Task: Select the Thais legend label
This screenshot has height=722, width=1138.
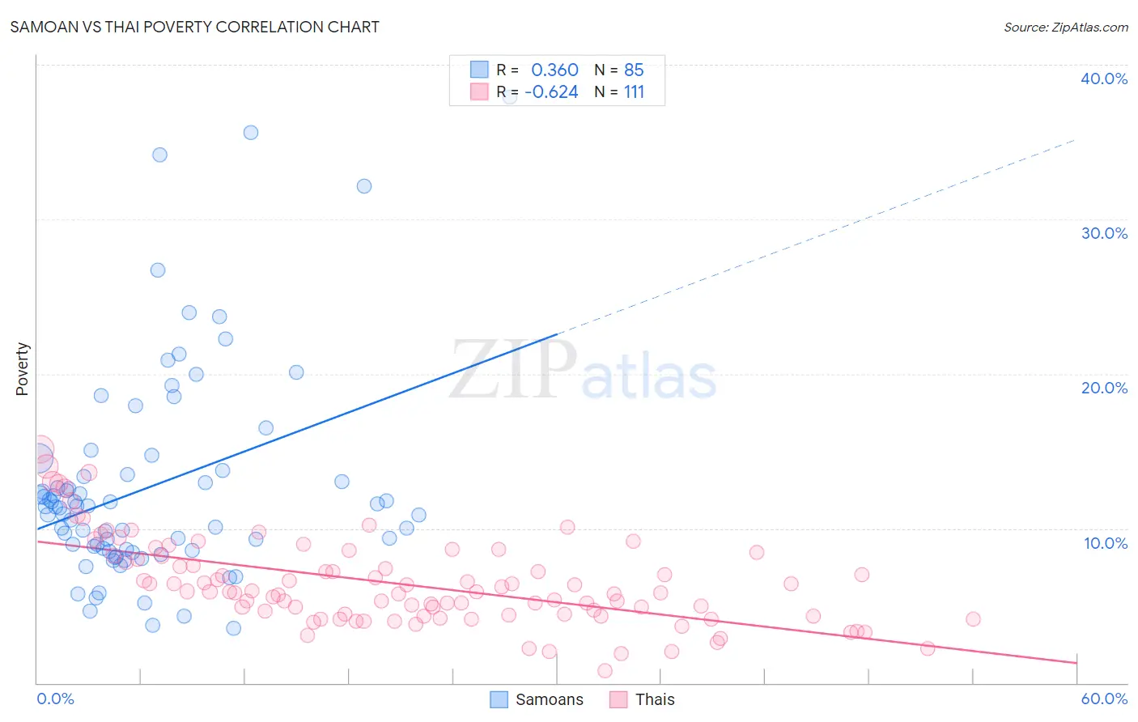Action: pos(655,699)
